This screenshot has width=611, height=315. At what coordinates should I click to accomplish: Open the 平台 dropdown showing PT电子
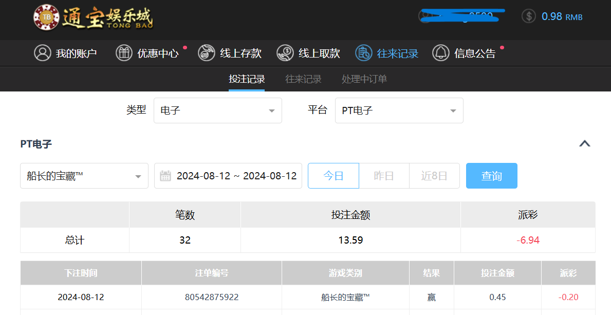[x=399, y=110]
